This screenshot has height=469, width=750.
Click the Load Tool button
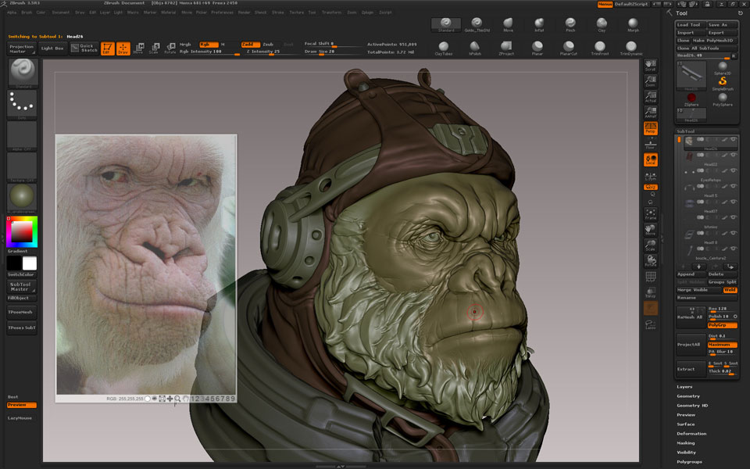[690, 24]
